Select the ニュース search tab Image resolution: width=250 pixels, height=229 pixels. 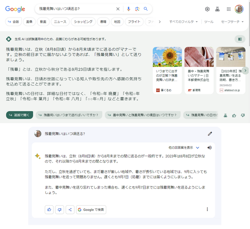point(60,22)
